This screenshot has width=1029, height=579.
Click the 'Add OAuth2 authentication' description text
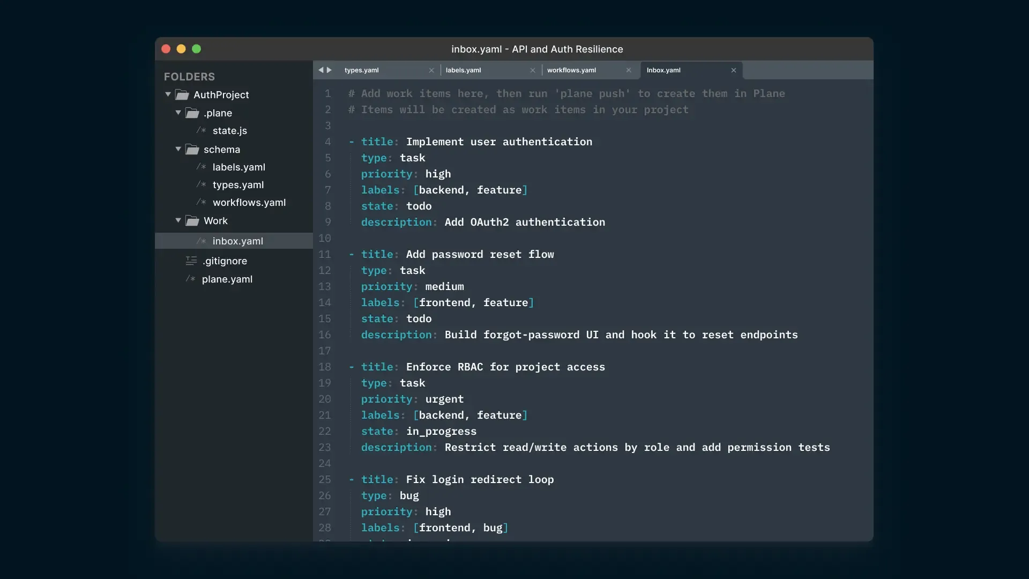tap(525, 222)
